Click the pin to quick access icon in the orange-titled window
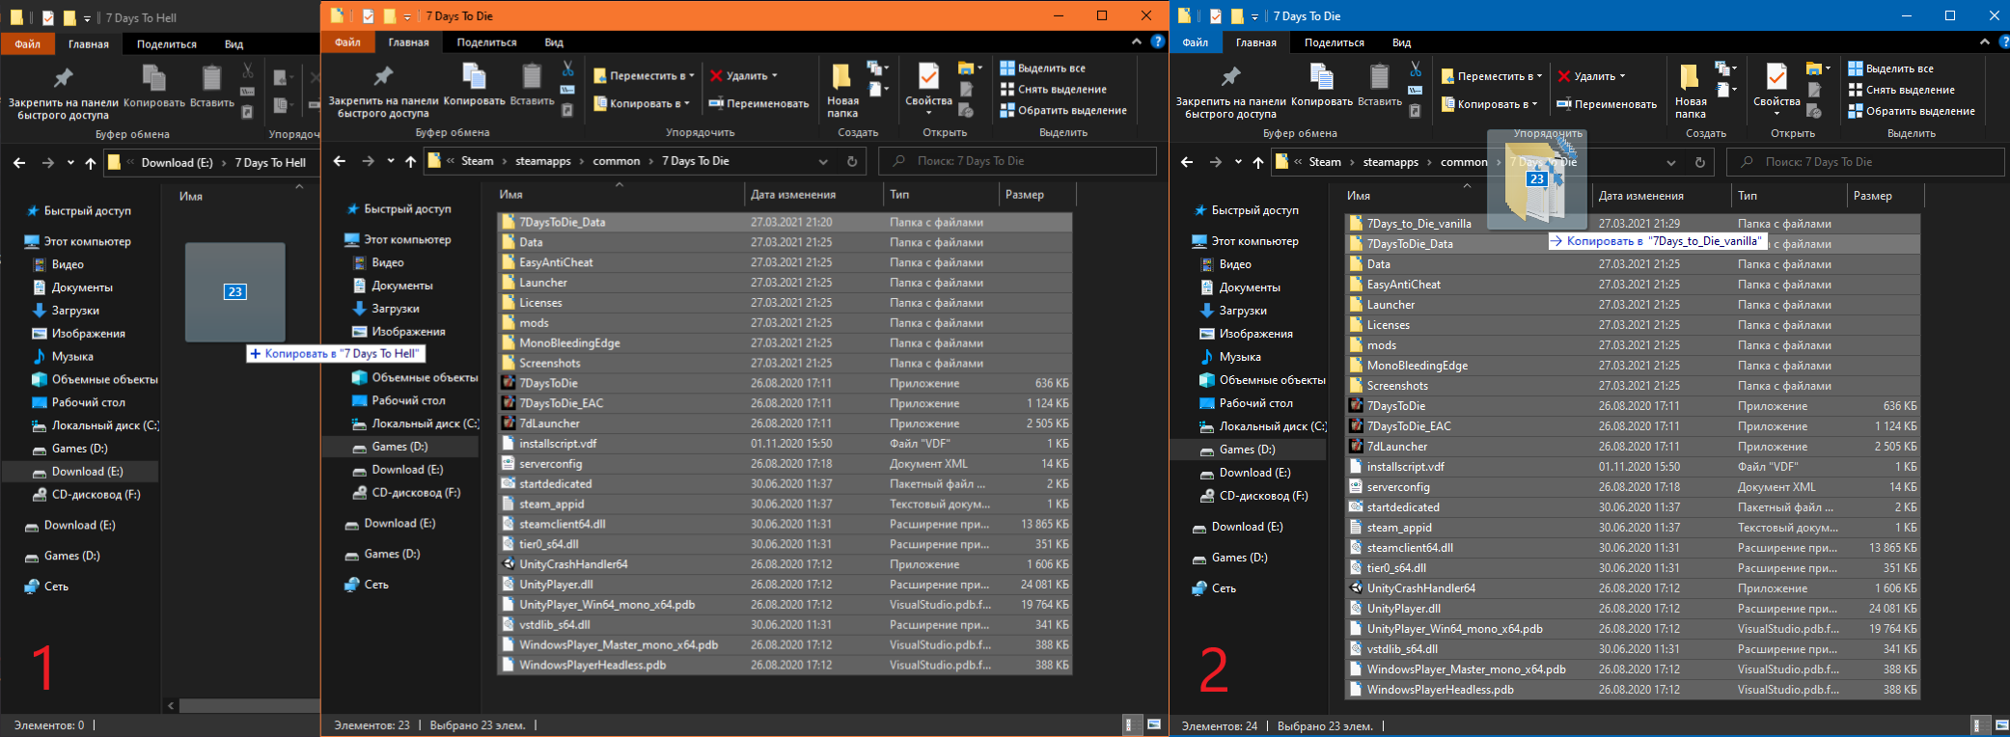The image size is (2010, 737). pyautogui.click(x=383, y=76)
